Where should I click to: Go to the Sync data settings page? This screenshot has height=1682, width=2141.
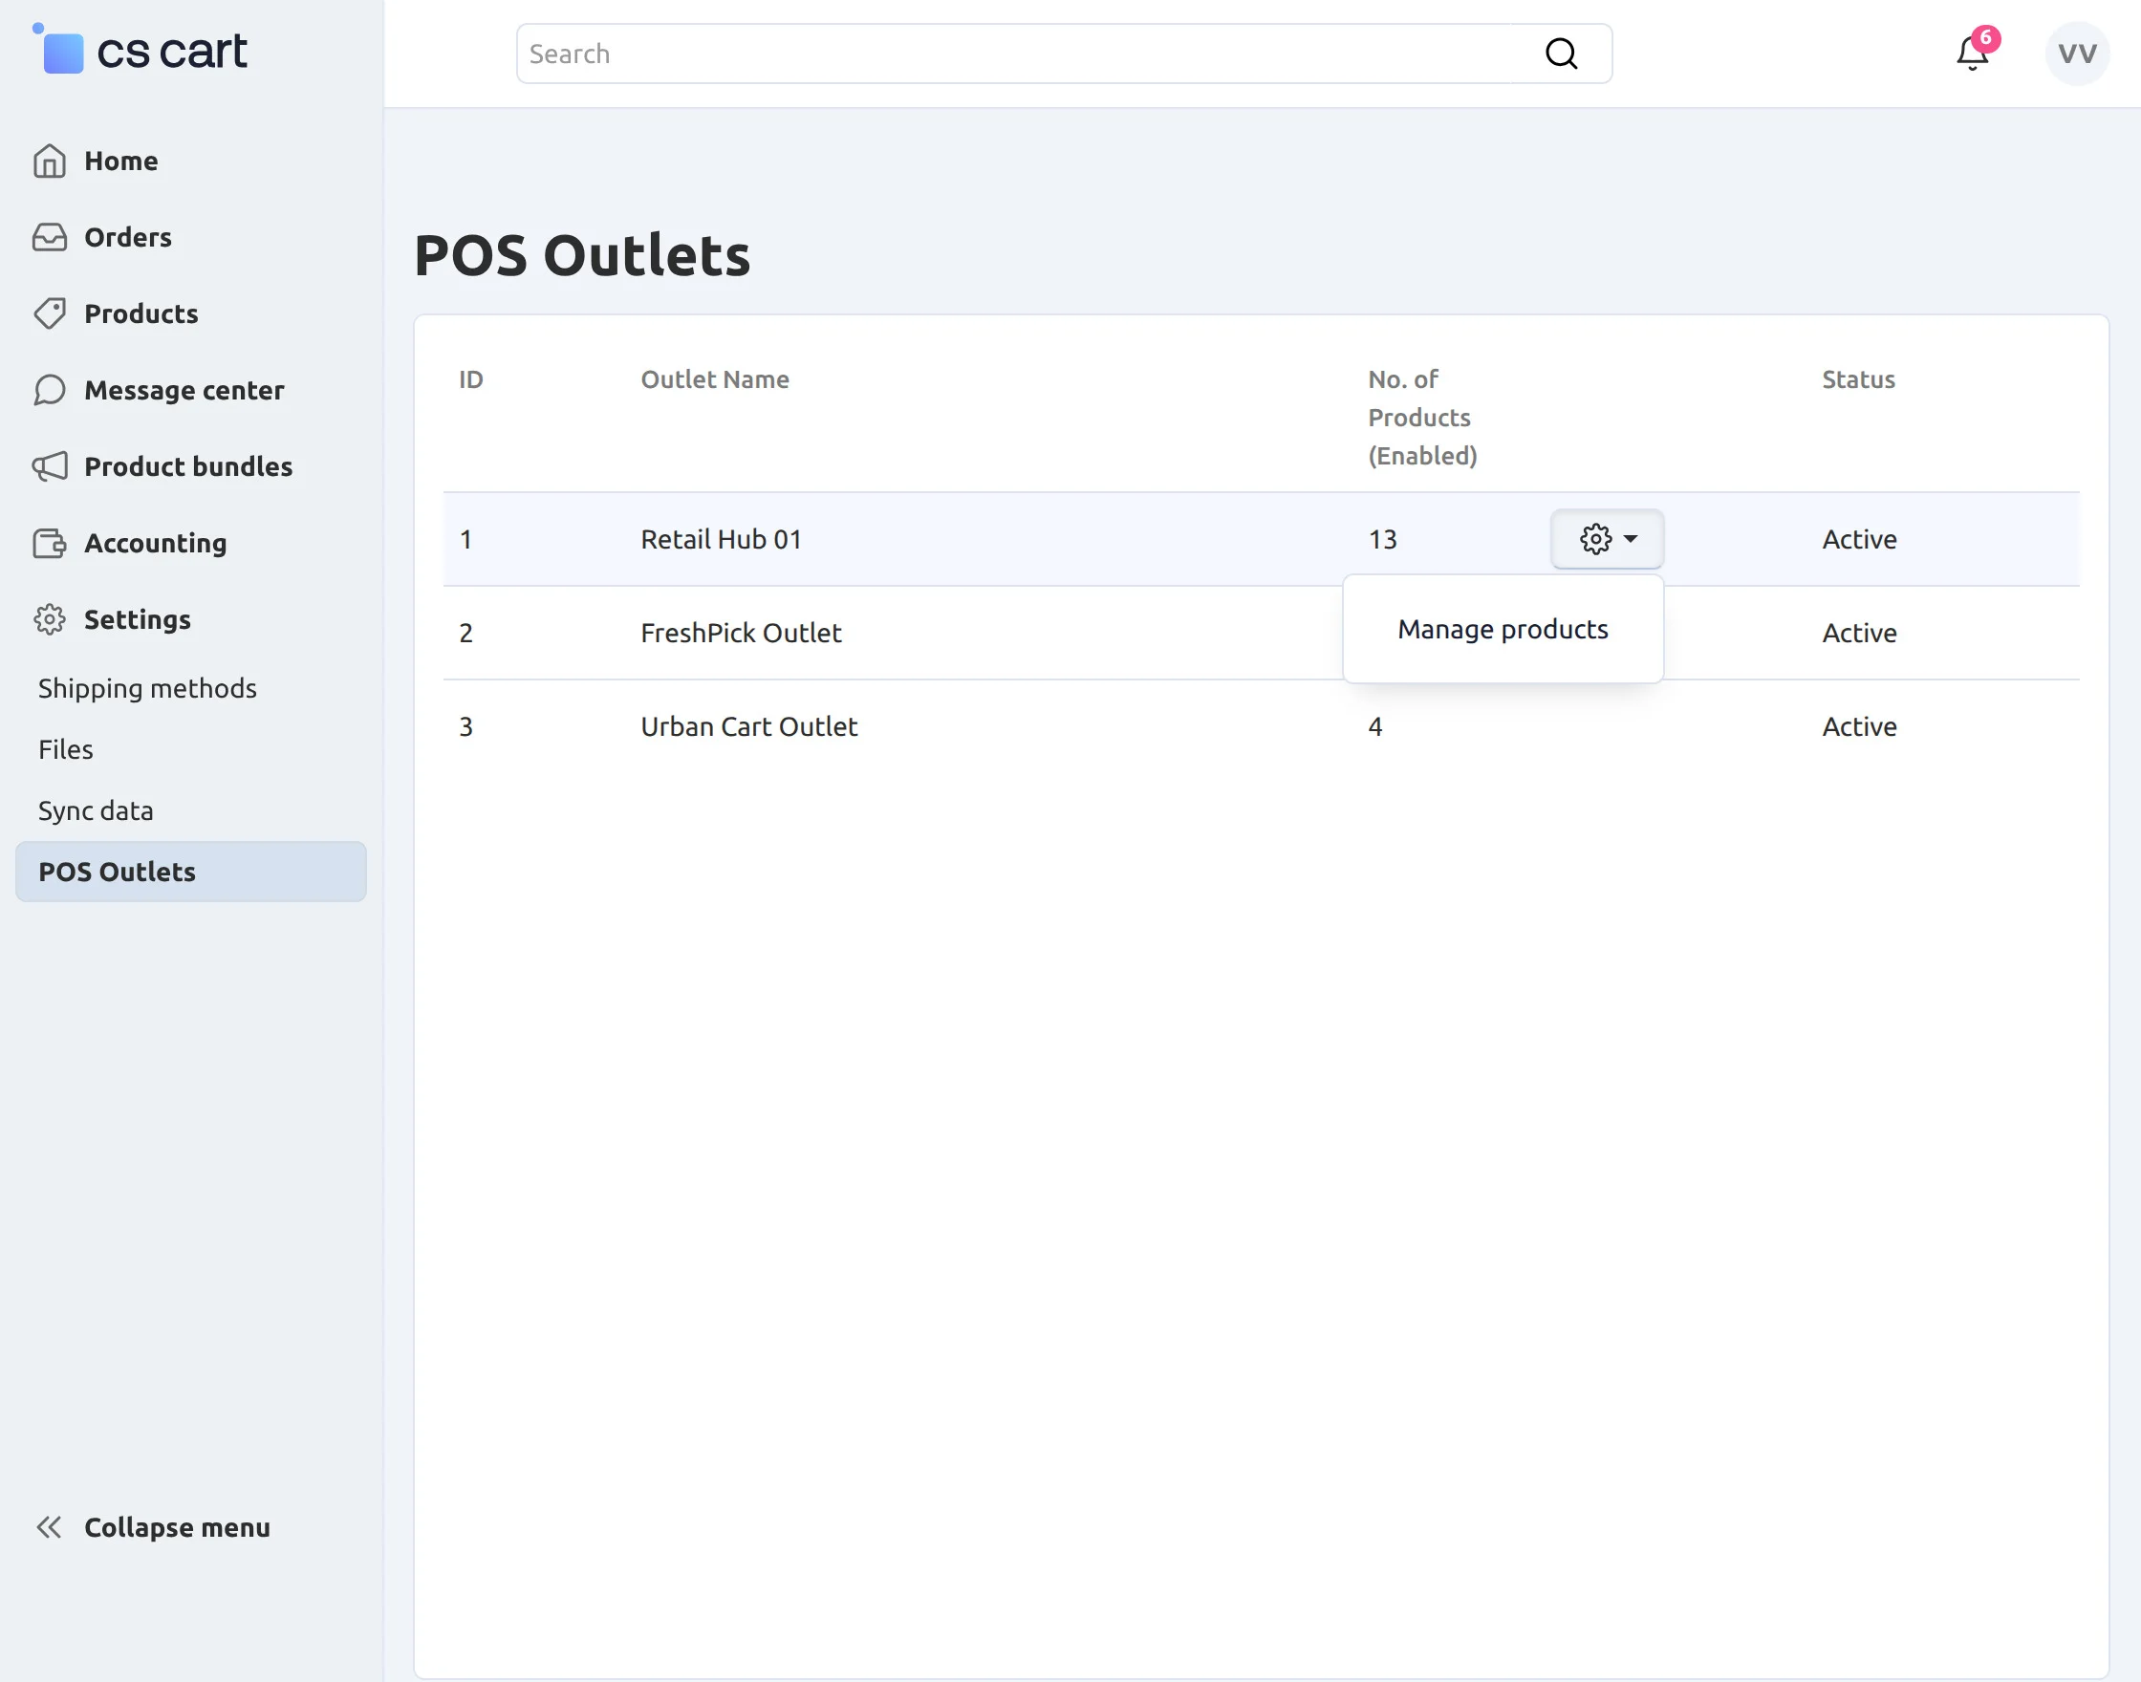pyautogui.click(x=96, y=810)
